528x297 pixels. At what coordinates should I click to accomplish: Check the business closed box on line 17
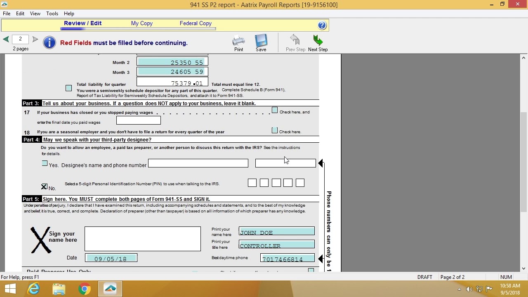coord(275,110)
